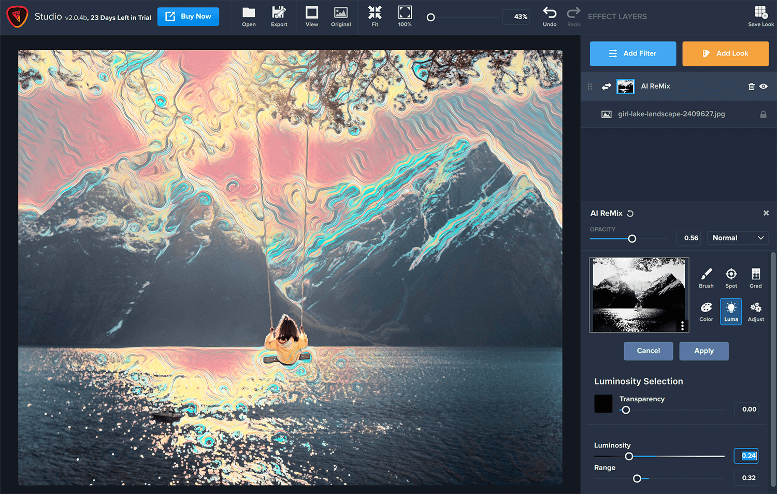Click the Add Look button
Viewport: 777px width, 494px height.
tap(725, 53)
